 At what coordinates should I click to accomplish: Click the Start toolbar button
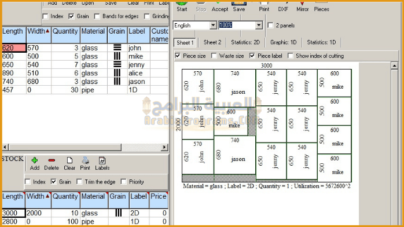(x=182, y=6)
